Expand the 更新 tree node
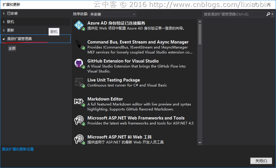276x168 pixels. pyautogui.click(x=4, y=30)
